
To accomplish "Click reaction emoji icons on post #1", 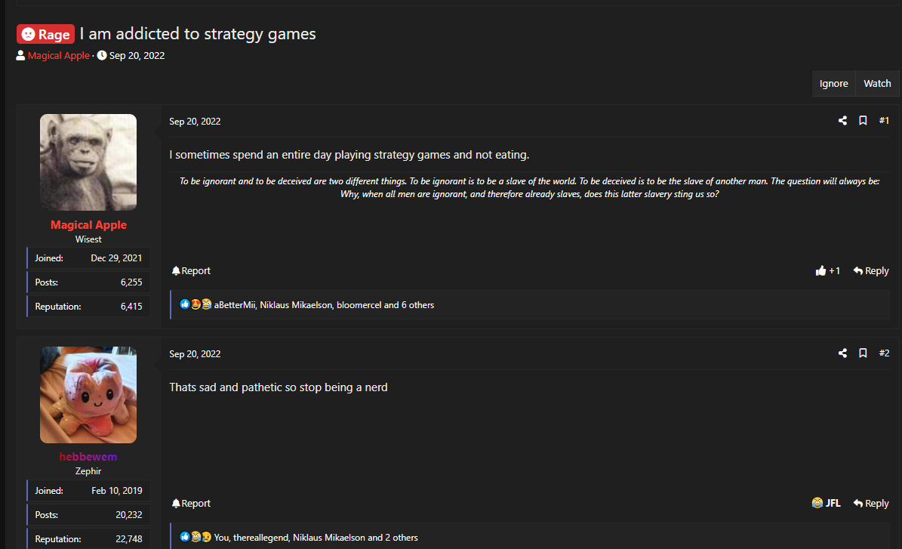I will tap(195, 304).
